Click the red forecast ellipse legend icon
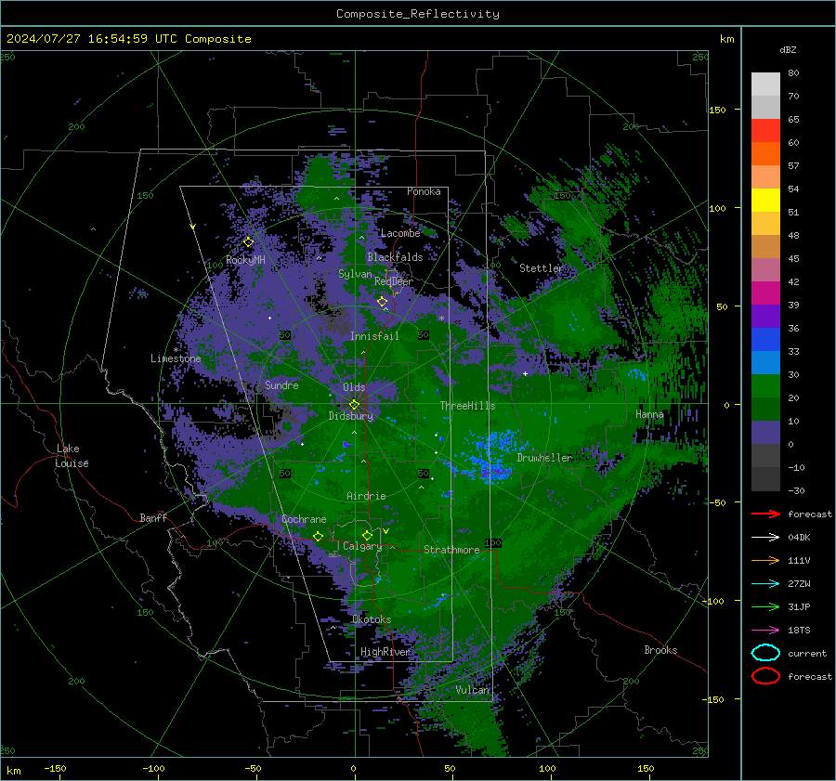The height and width of the screenshot is (781, 836). click(765, 676)
